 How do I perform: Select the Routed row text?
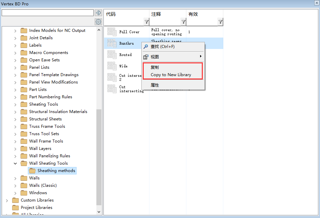pyautogui.click(x=126, y=55)
